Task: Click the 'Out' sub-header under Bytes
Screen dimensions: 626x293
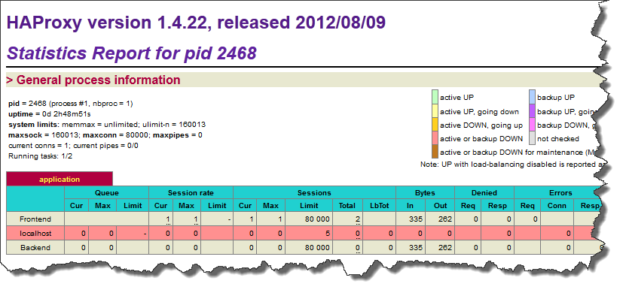Action: tap(440, 205)
